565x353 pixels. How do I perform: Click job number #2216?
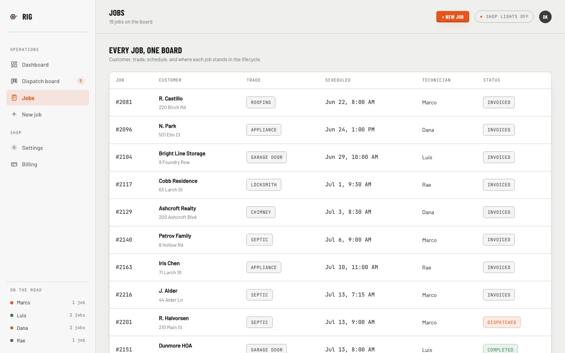pos(124,295)
